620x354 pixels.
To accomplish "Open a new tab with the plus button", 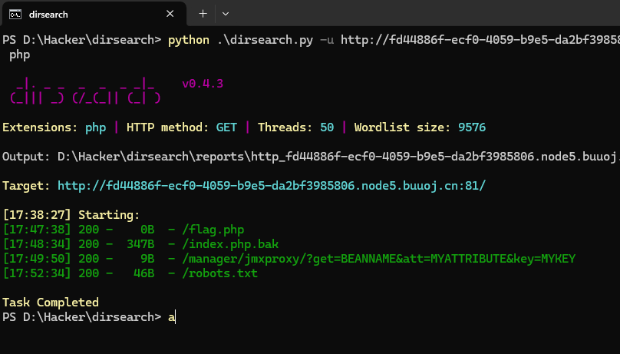I will [x=203, y=14].
